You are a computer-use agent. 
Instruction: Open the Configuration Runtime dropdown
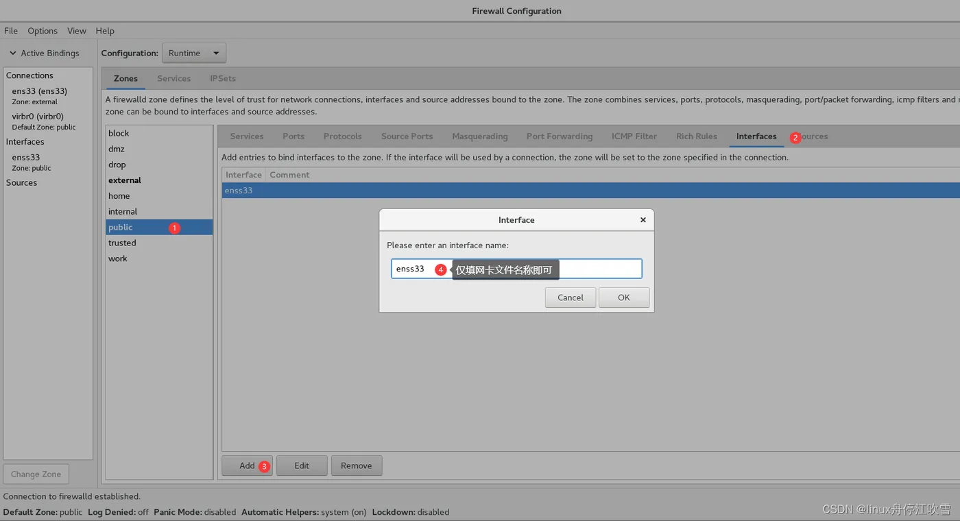click(194, 53)
